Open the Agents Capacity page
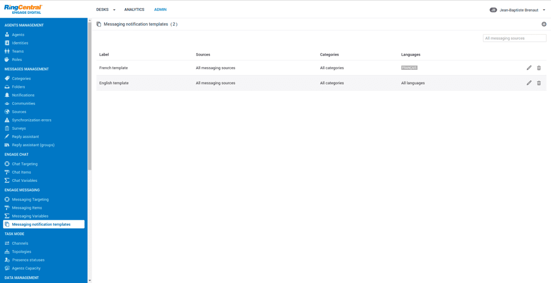551x283 pixels. [26, 268]
